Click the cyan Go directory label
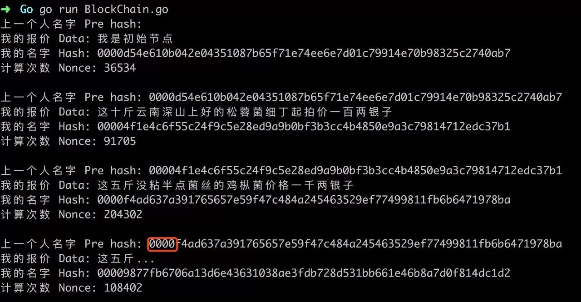 (26, 10)
